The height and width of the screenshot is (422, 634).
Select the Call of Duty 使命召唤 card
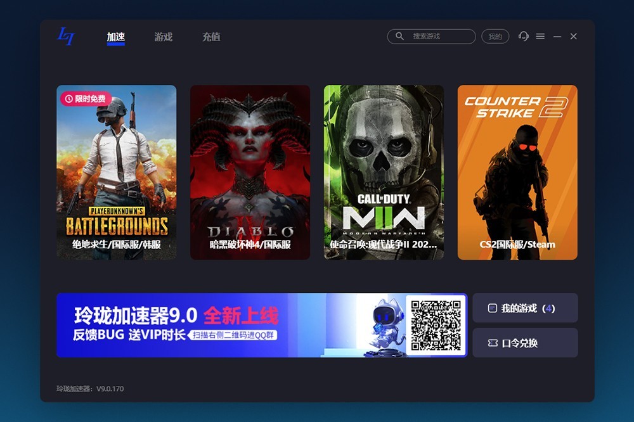click(x=384, y=172)
